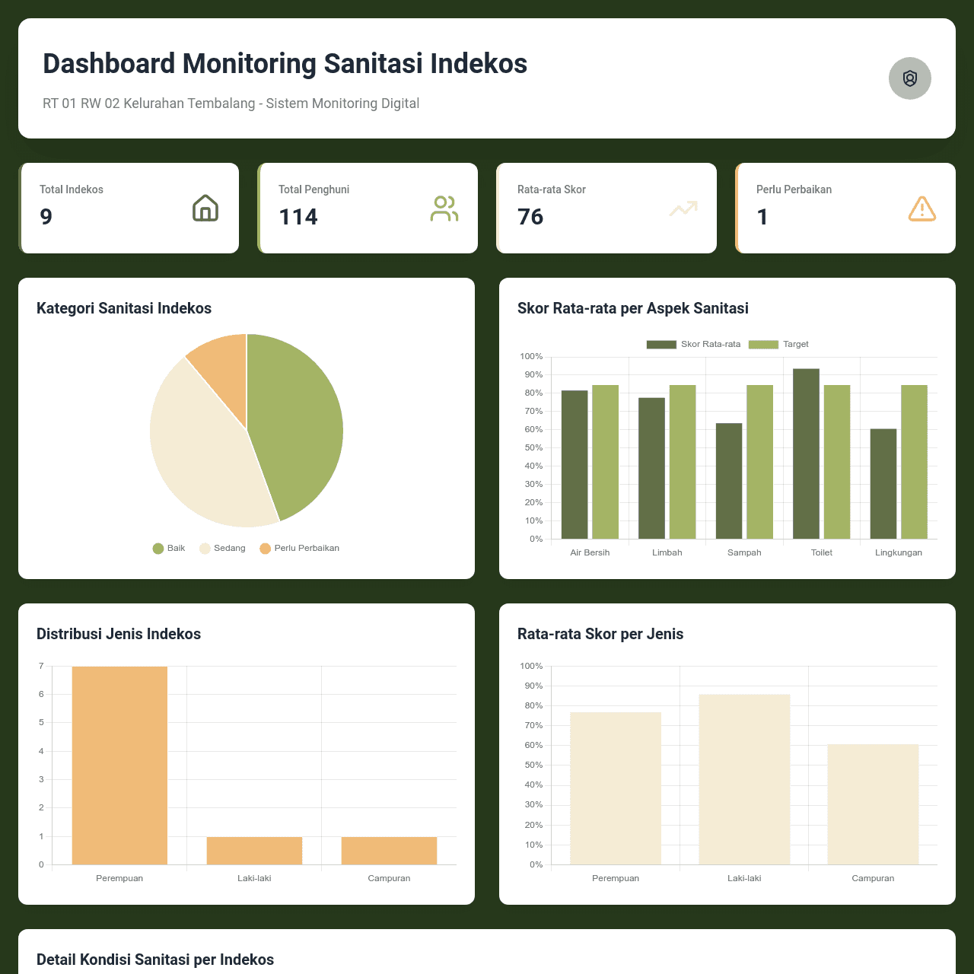Click the Sampah axis label

(744, 552)
